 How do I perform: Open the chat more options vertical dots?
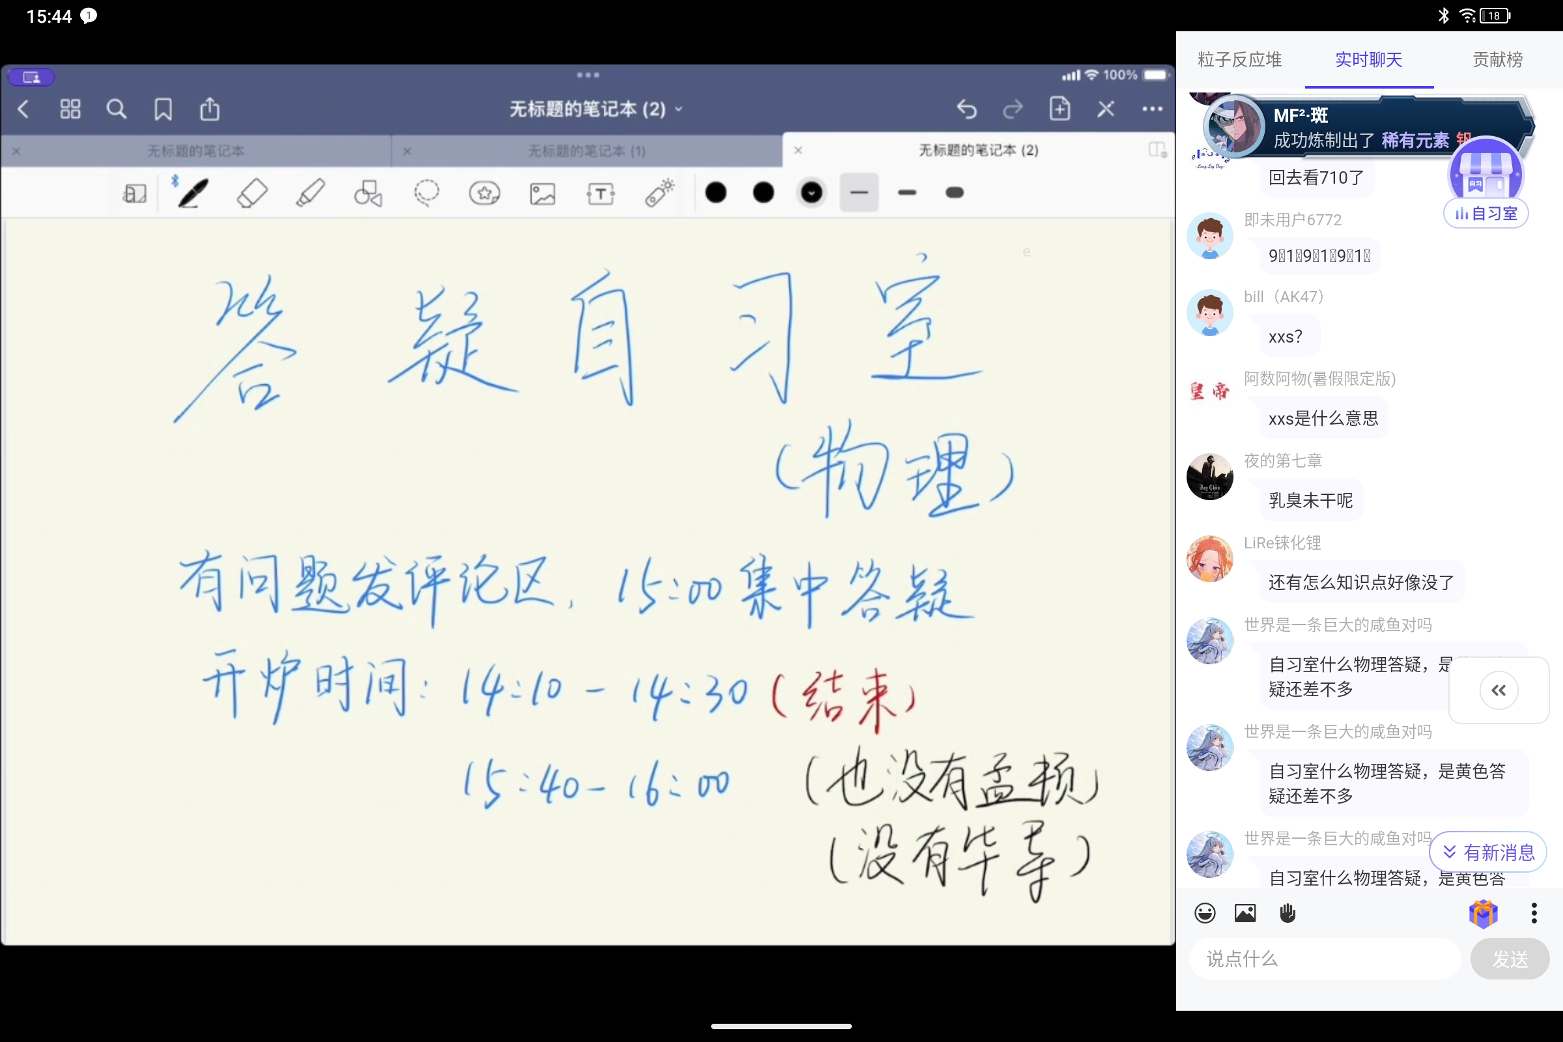pyautogui.click(x=1534, y=913)
